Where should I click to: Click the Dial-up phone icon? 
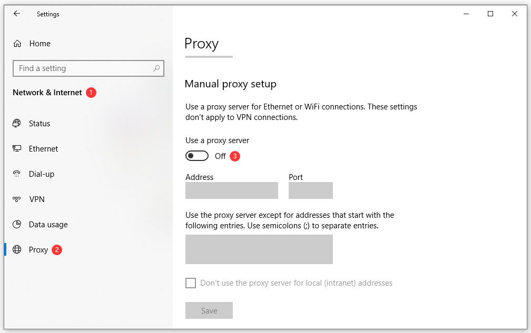tap(16, 174)
